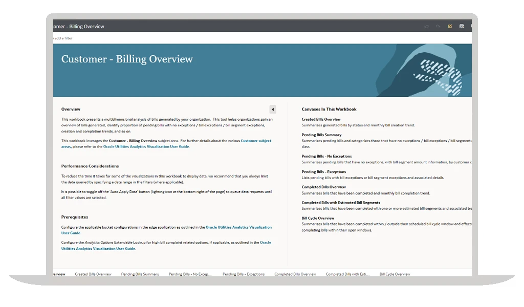Click the redo arrow icon
Screen dimensions: 524x307
[438, 26]
